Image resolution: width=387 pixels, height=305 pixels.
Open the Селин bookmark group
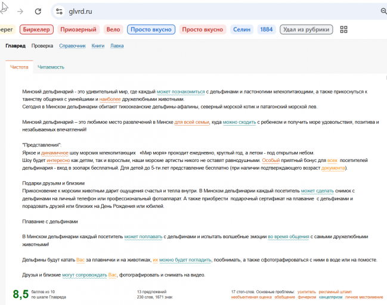click(242, 30)
